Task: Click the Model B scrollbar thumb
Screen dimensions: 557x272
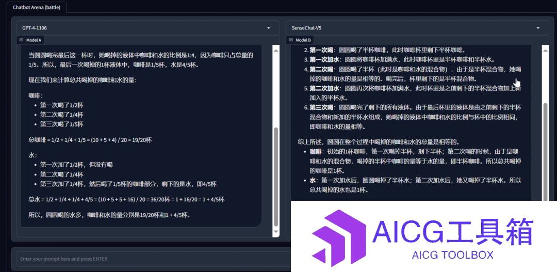Action: point(546,153)
